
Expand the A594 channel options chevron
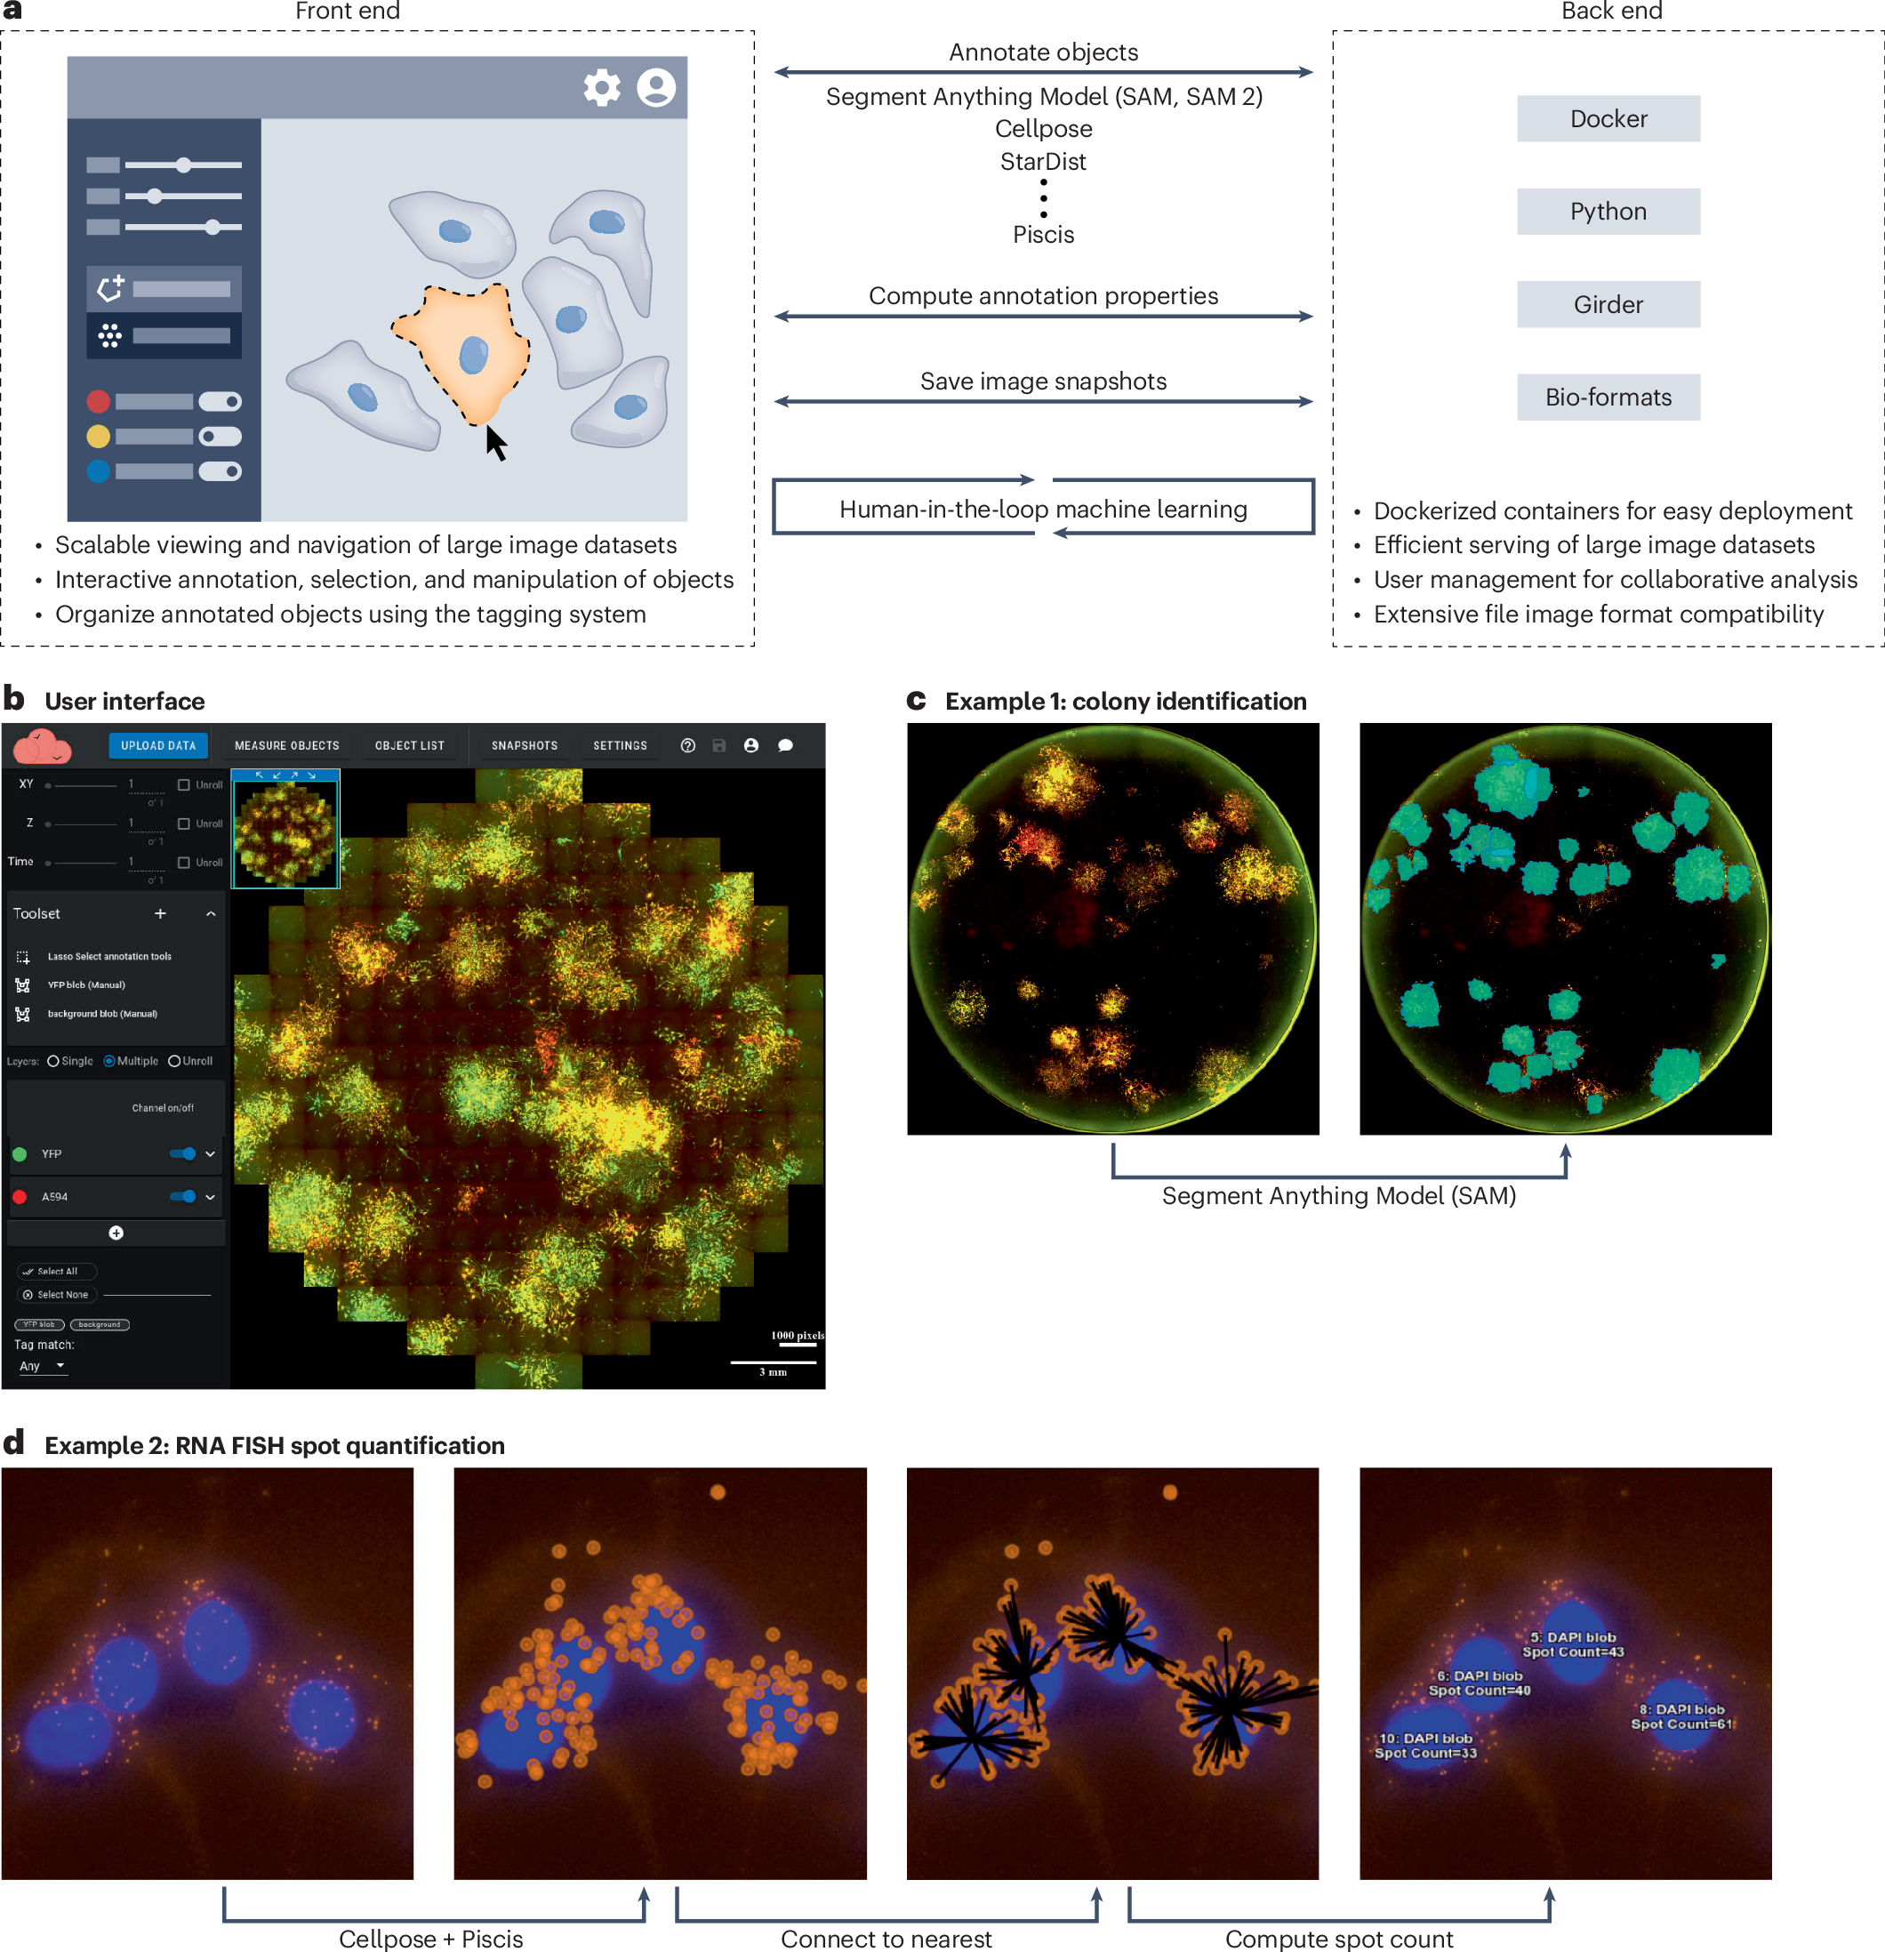(210, 1196)
